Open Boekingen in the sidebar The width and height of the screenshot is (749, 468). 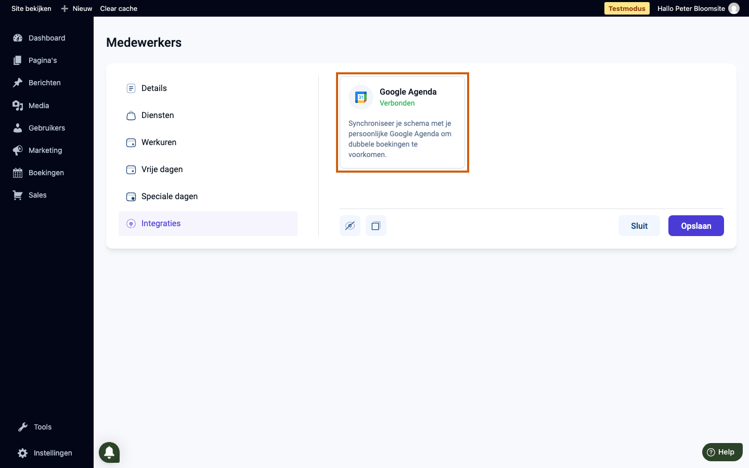(x=47, y=173)
